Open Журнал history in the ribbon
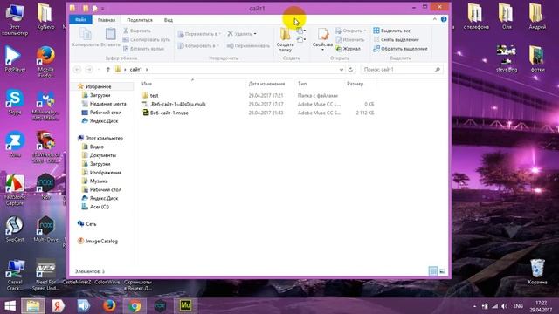This screenshot has width=559, height=314. (348, 49)
